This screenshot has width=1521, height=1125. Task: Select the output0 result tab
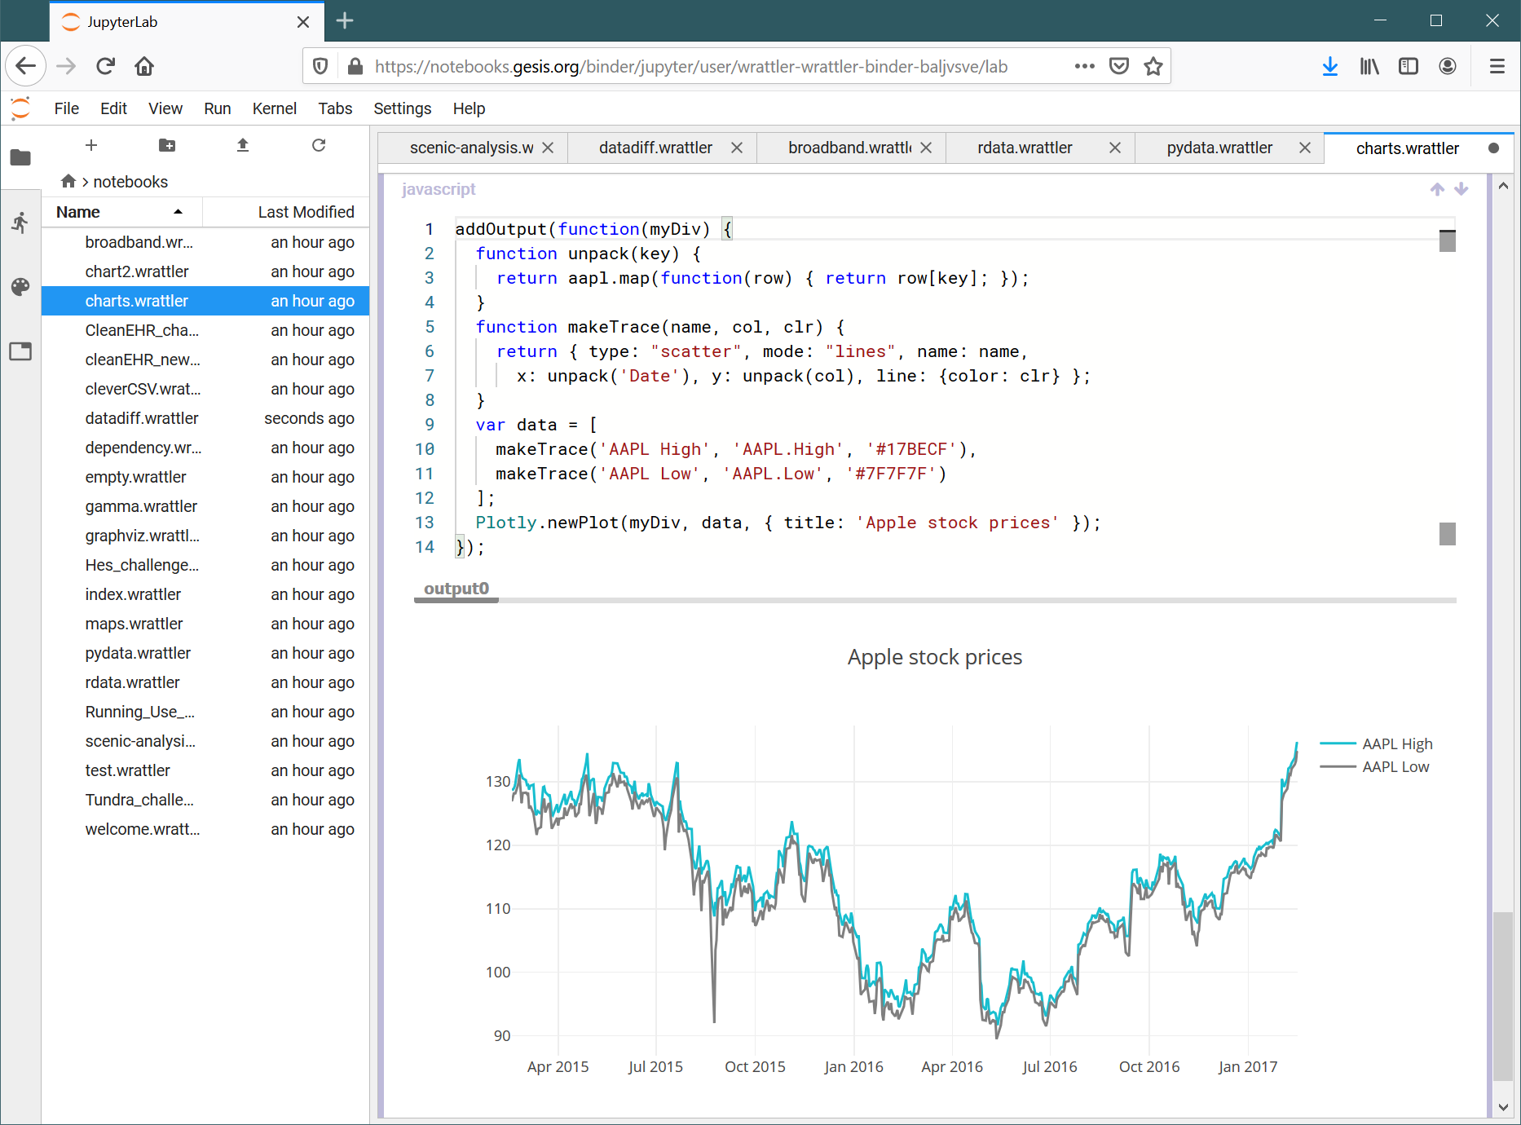pyautogui.click(x=456, y=589)
